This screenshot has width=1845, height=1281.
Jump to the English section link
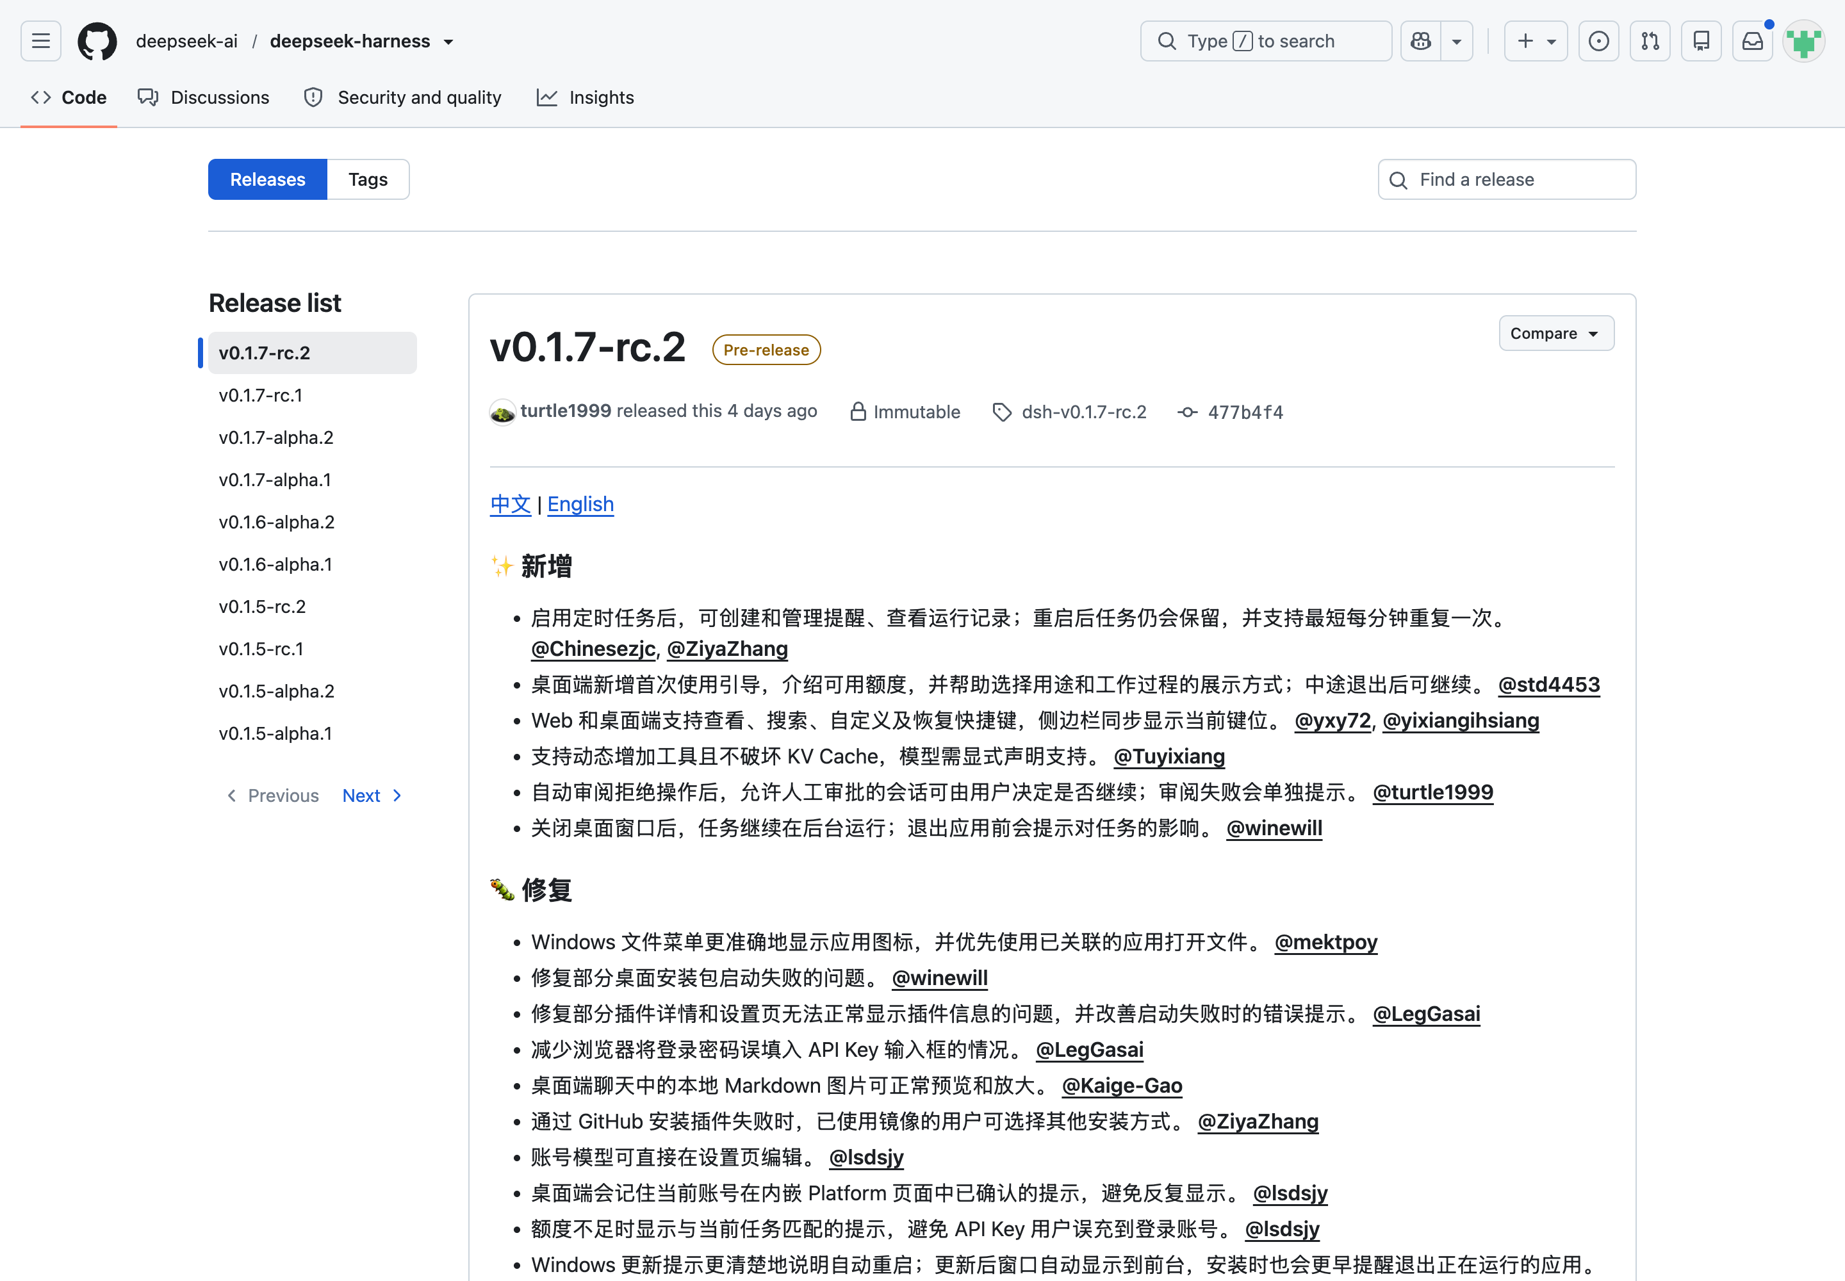[580, 504]
